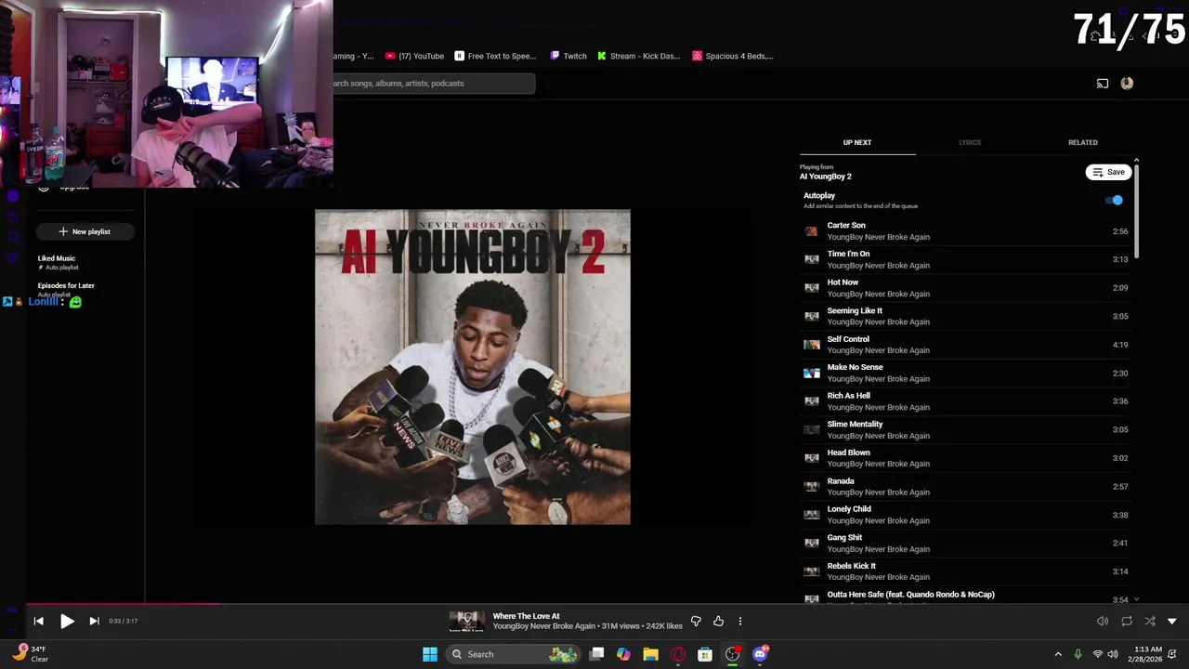Open Microsoft Store from taskbar

point(705,654)
